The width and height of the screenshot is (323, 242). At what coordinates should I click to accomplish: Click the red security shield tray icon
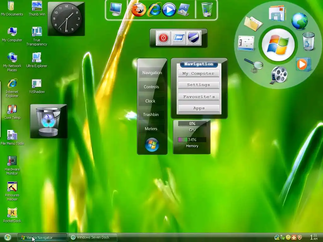(300, 237)
